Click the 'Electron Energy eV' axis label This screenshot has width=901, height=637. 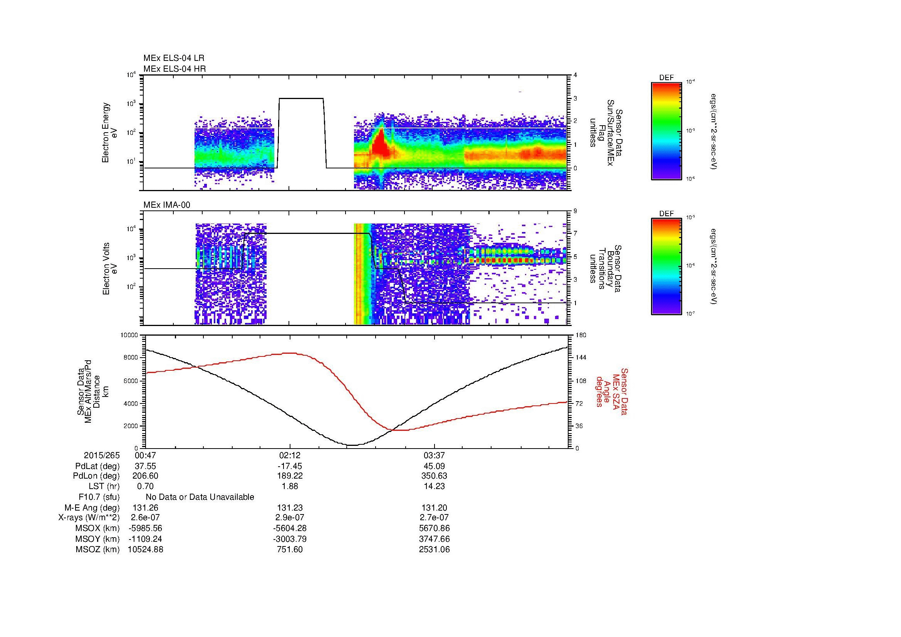[110, 133]
